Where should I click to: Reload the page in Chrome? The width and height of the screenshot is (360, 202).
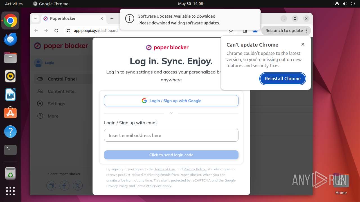(x=56, y=31)
